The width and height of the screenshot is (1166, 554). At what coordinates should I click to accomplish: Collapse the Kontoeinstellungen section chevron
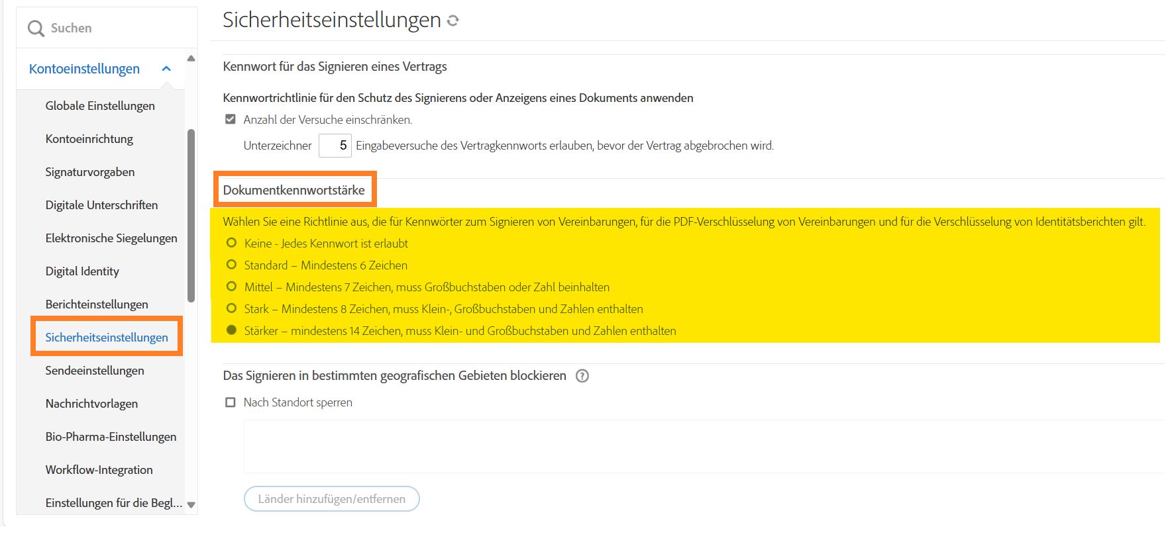coord(166,69)
